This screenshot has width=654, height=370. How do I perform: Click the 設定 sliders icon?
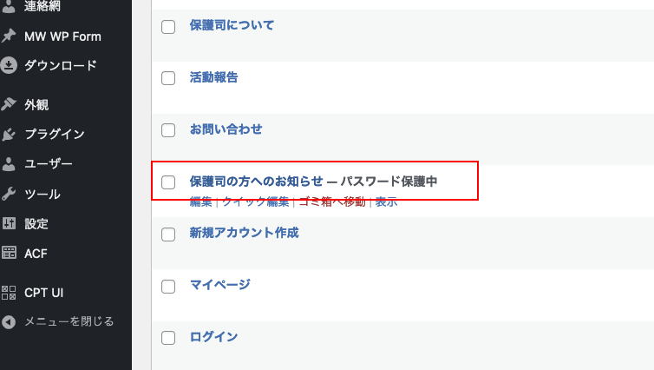coord(9,223)
